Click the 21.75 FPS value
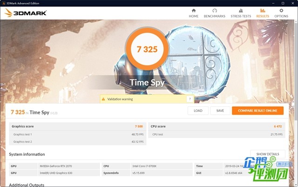 [277, 134]
